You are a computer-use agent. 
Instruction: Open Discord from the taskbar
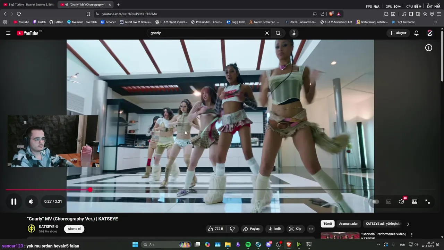[x=268, y=244]
